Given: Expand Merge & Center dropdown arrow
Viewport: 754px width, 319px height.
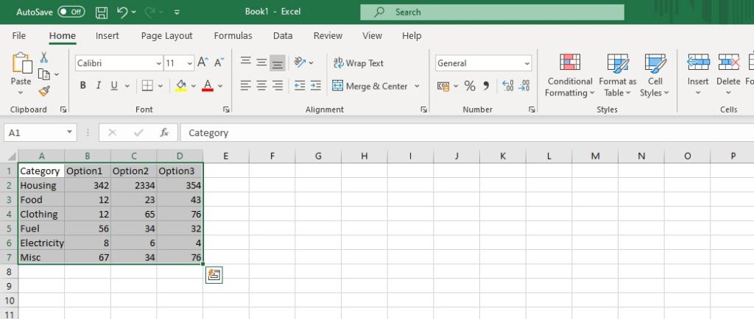Looking at the screenshot, I should pos(417,86).
